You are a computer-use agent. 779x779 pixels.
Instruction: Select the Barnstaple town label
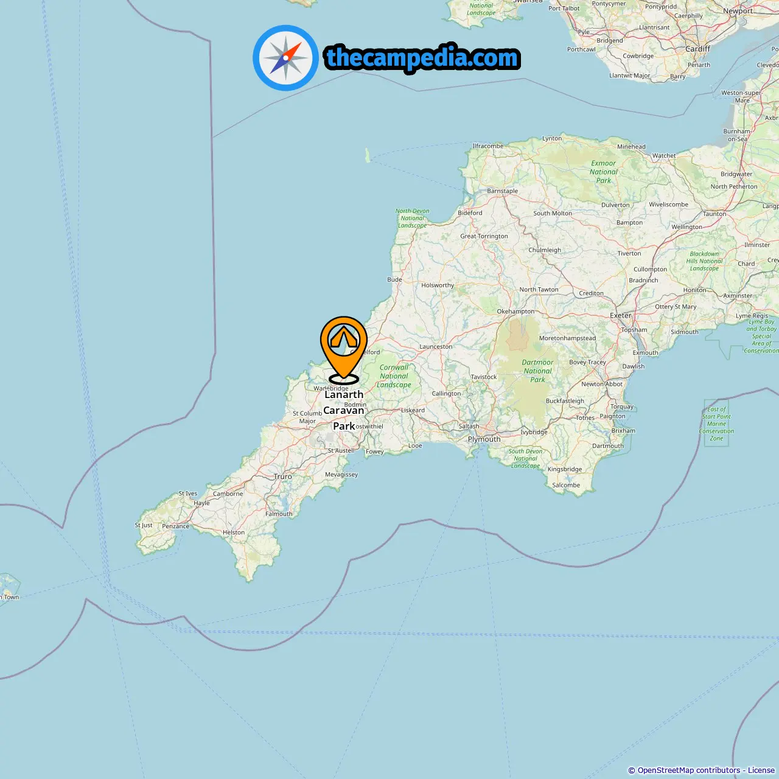[503, 191]
